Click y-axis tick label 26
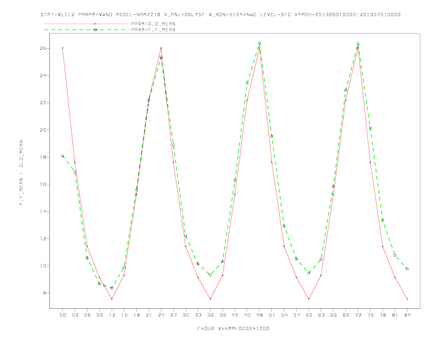Image resolution: width=444 pixels, height=343 pixels. 43,48
